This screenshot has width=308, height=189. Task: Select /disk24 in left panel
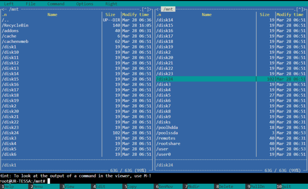77,133
